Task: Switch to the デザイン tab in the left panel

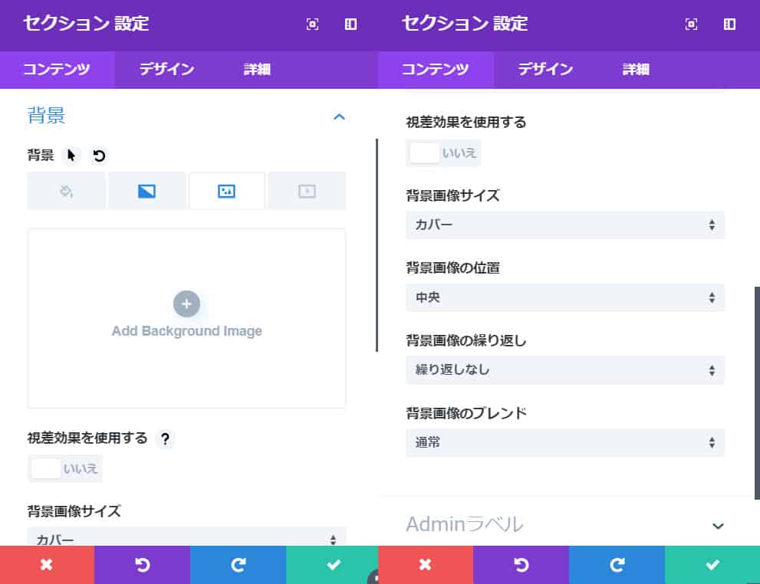Action: pyautogui.click(x=166, y=69)
